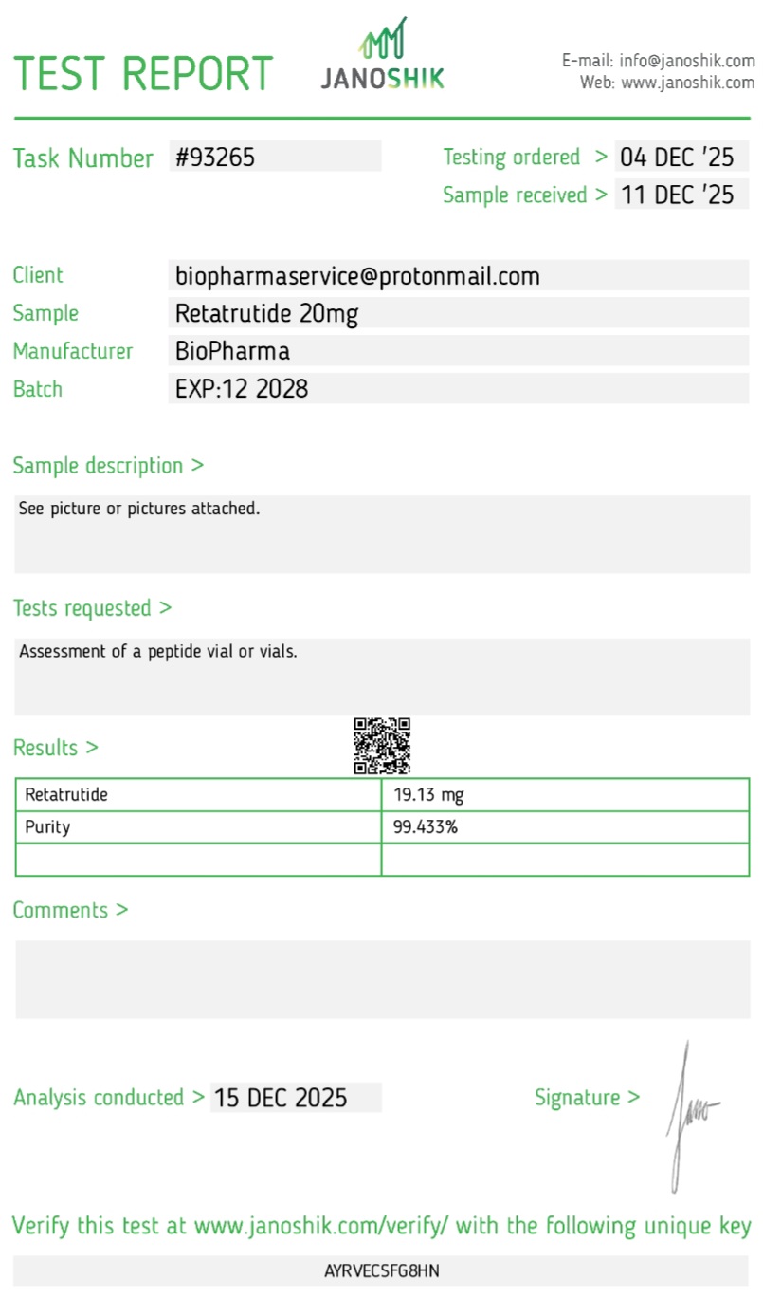This screenshot has height=1298, width=763.
Task: Click the Task Number field #93265
Action: coord(275,157)
